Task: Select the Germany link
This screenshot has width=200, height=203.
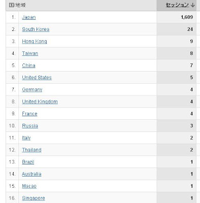Action: (x=32, y=90)
